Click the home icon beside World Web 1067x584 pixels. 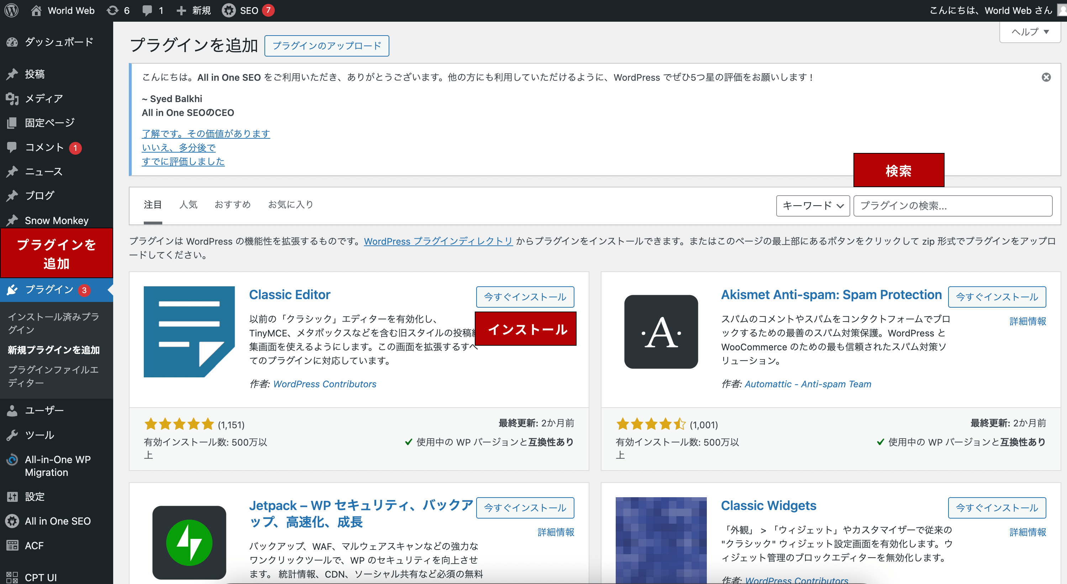(36, 10)
